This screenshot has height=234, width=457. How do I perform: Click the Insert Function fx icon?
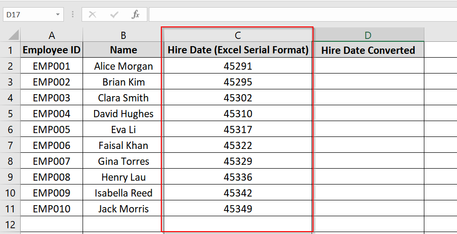[x=135, y=14]
